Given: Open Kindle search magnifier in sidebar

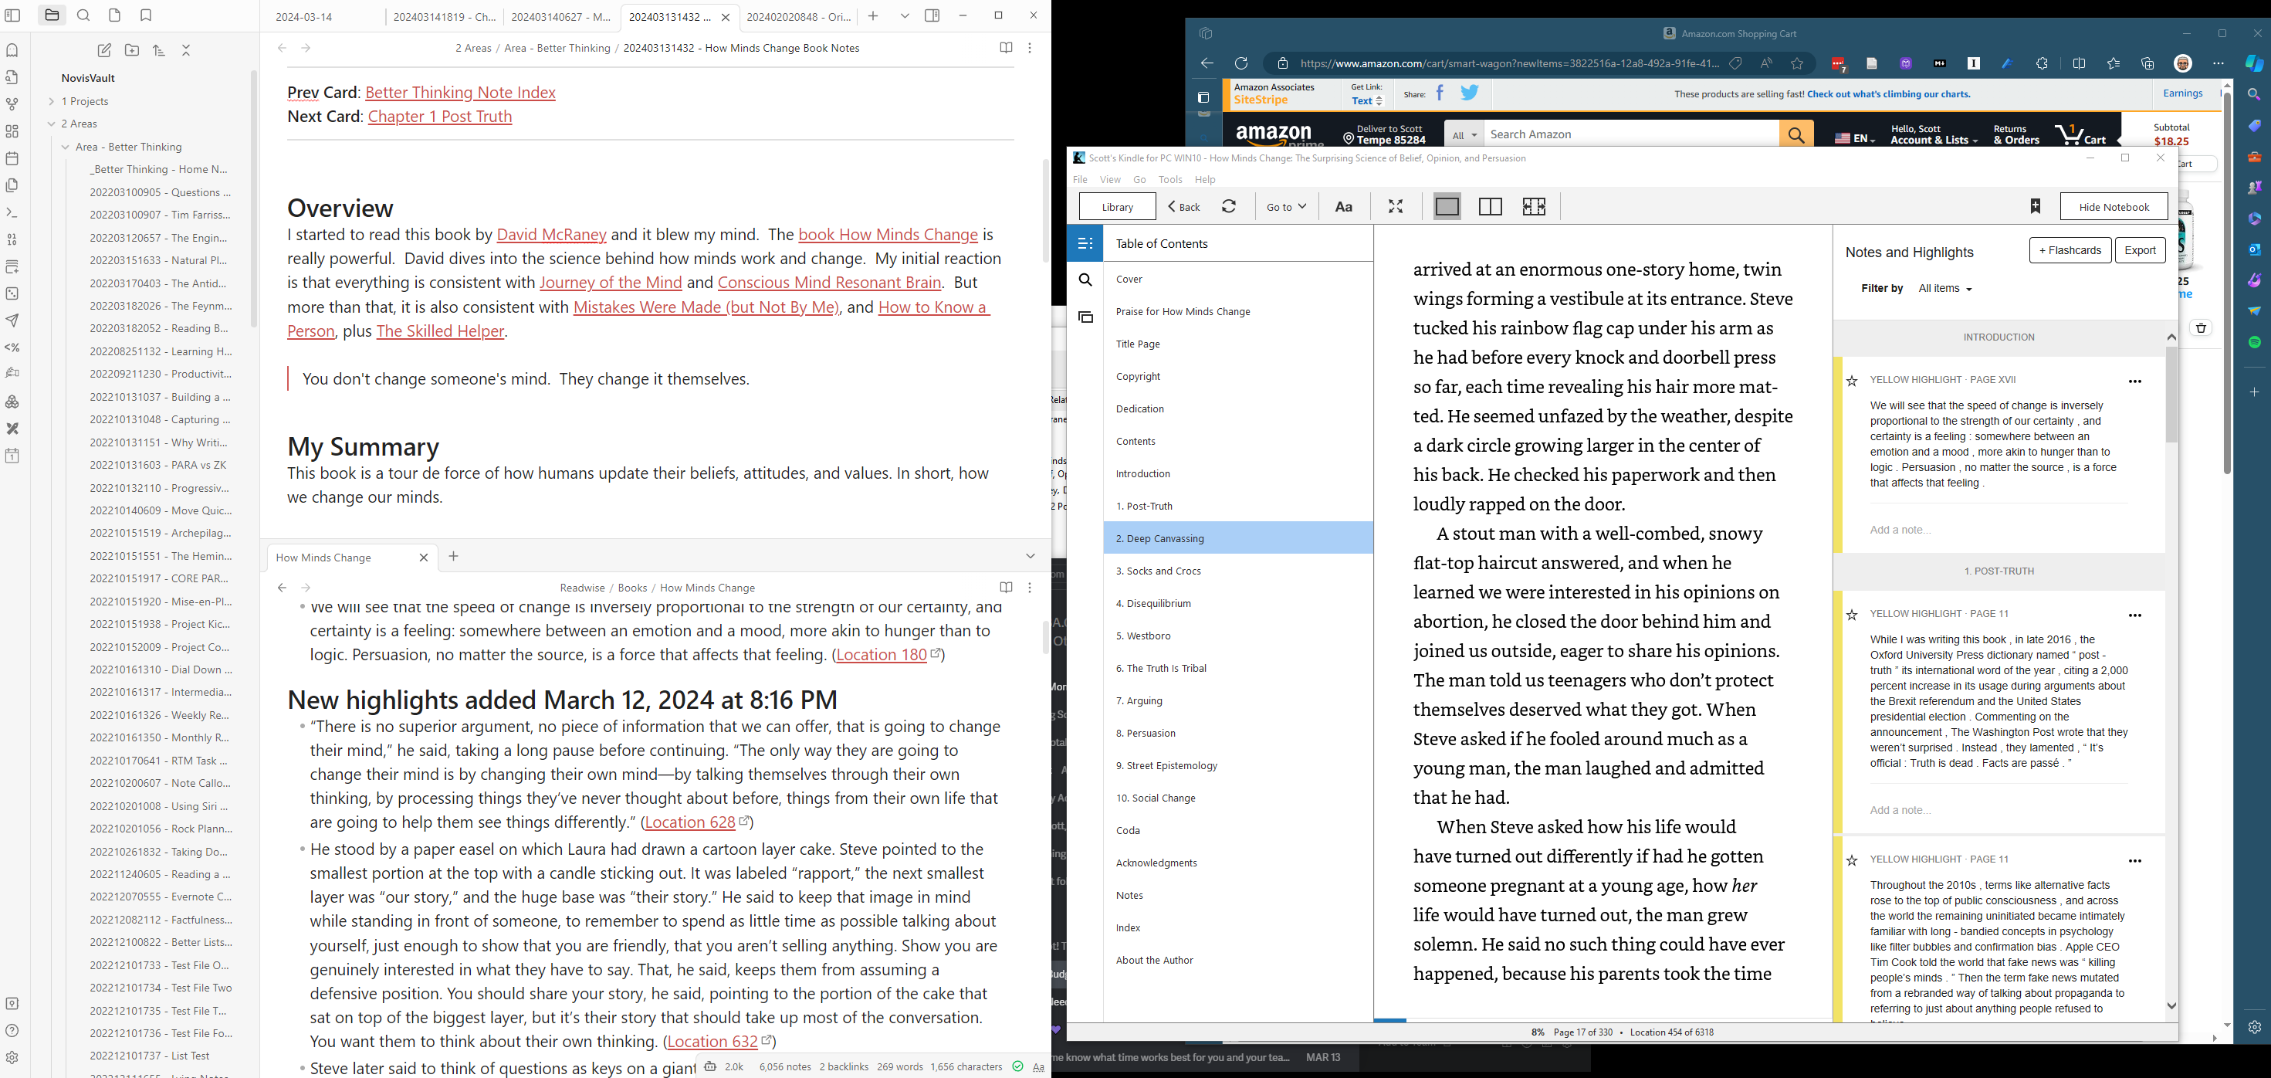Looking at the screenshot, I should (1085, 280).
